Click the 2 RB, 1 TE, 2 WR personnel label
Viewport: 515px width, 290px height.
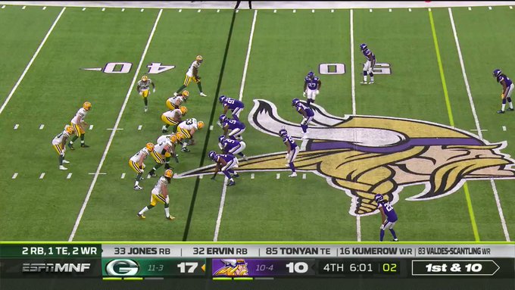tap(59, 251)
